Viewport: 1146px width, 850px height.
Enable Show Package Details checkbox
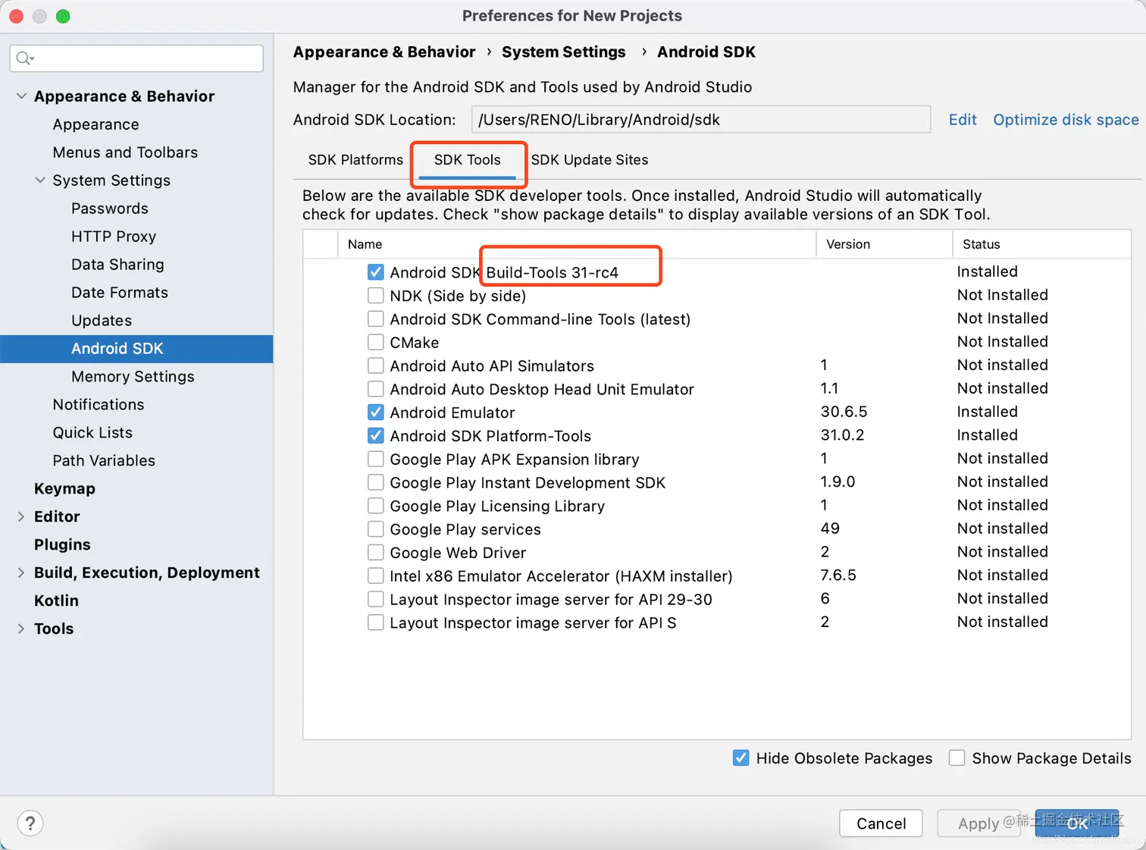click(x=957, y=758)
